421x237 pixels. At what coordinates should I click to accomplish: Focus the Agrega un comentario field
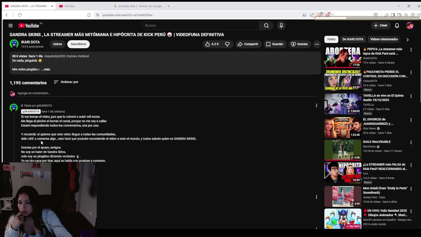pos(167,93)
